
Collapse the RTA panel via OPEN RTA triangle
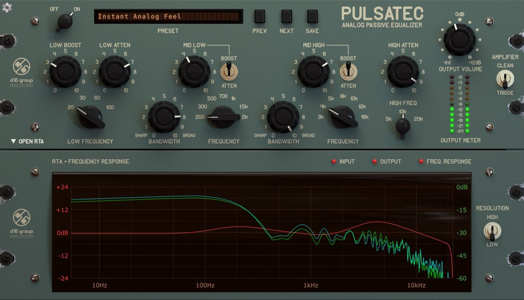click(14, 141)
